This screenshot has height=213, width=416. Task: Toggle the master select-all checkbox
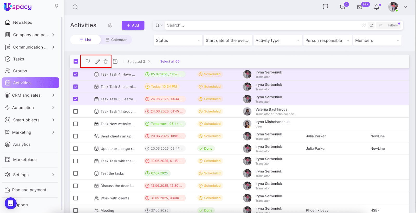coord(76,62)
